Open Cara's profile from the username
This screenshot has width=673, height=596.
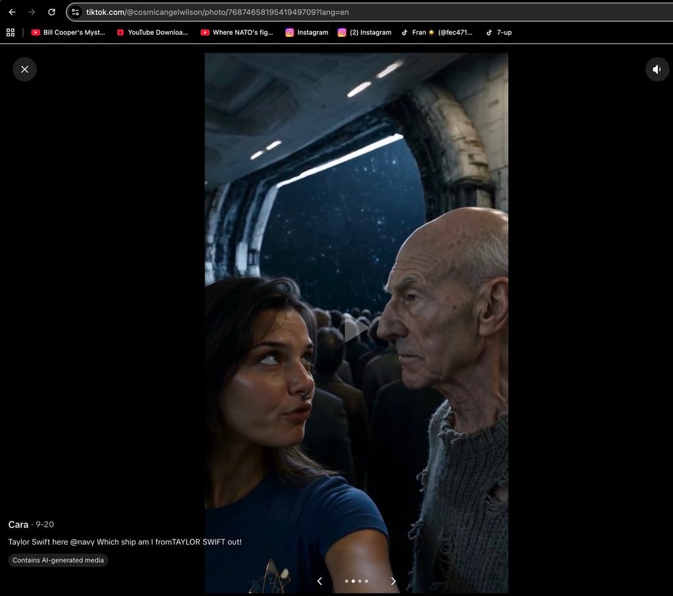(18, 525)
